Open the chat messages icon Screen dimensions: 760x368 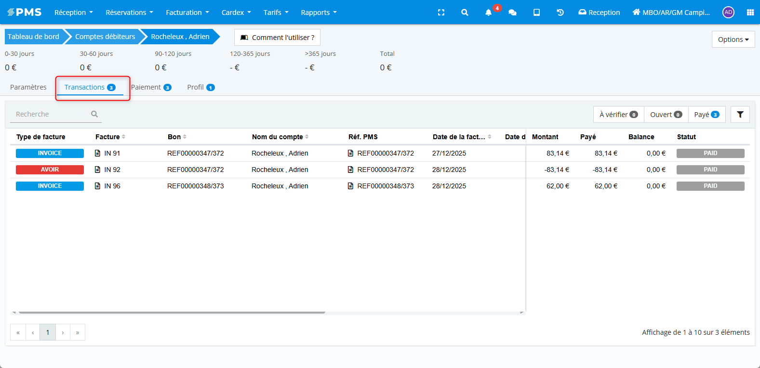(512, 13)
